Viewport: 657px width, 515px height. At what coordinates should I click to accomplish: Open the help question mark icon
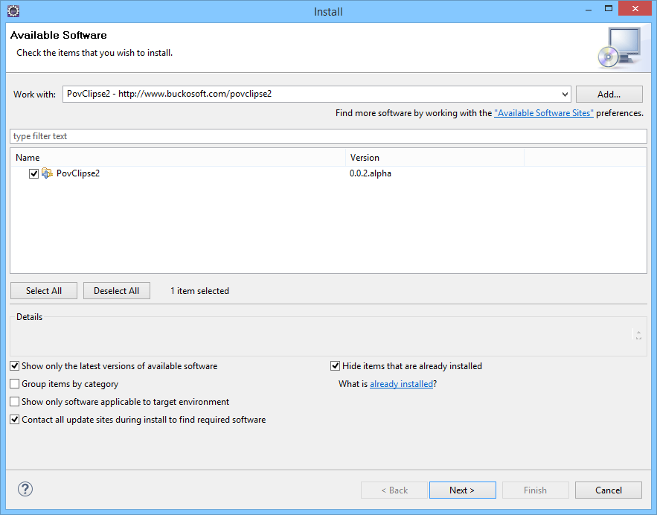coord(25,489)
